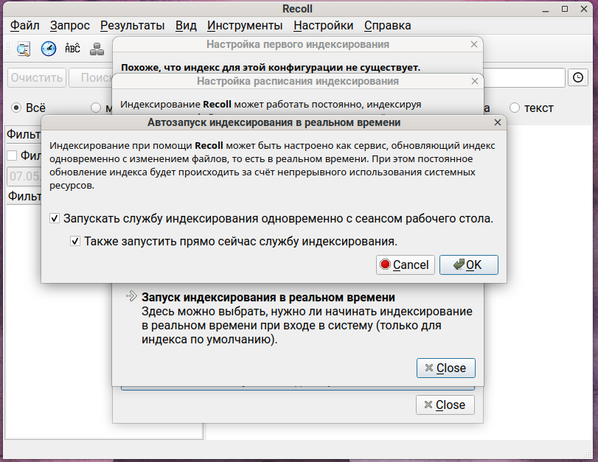Viewport: 598px width, 462px height.
Task: Select the partly covered radio button after Всё
Action: pyautogui.click(x=96, y=108)
